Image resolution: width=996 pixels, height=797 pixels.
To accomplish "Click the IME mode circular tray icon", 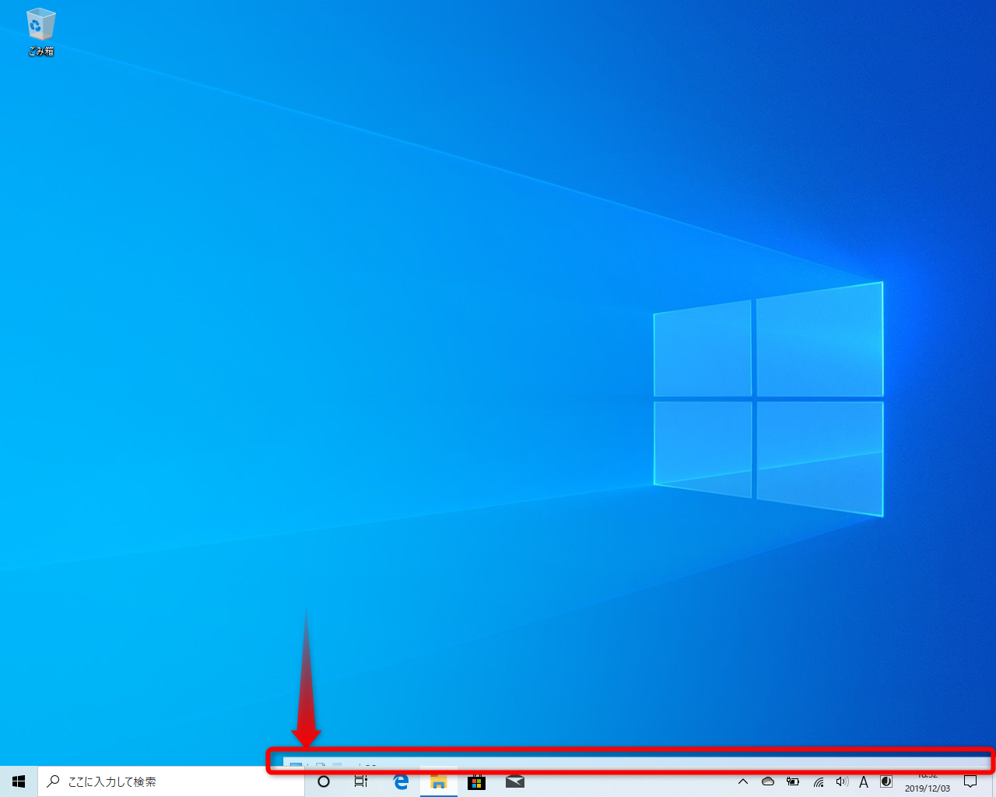I will (886, 781).
